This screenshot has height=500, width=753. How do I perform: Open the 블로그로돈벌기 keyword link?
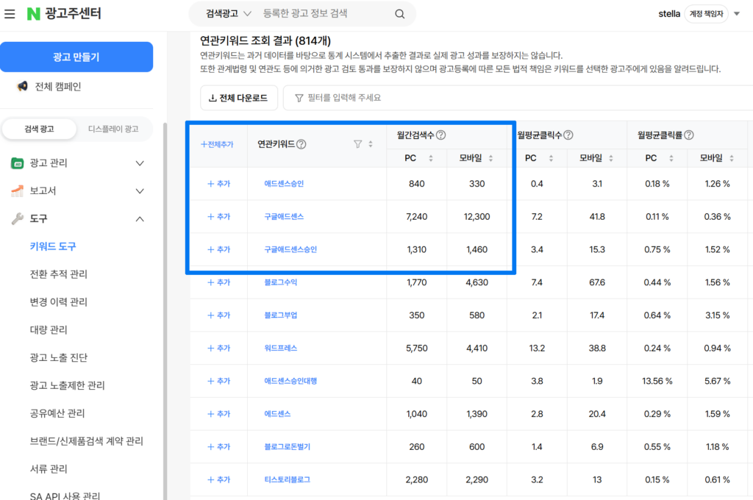[x=288, y=446]
